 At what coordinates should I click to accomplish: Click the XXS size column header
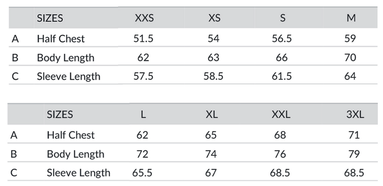pyautogui.click(x=144, y=18)
